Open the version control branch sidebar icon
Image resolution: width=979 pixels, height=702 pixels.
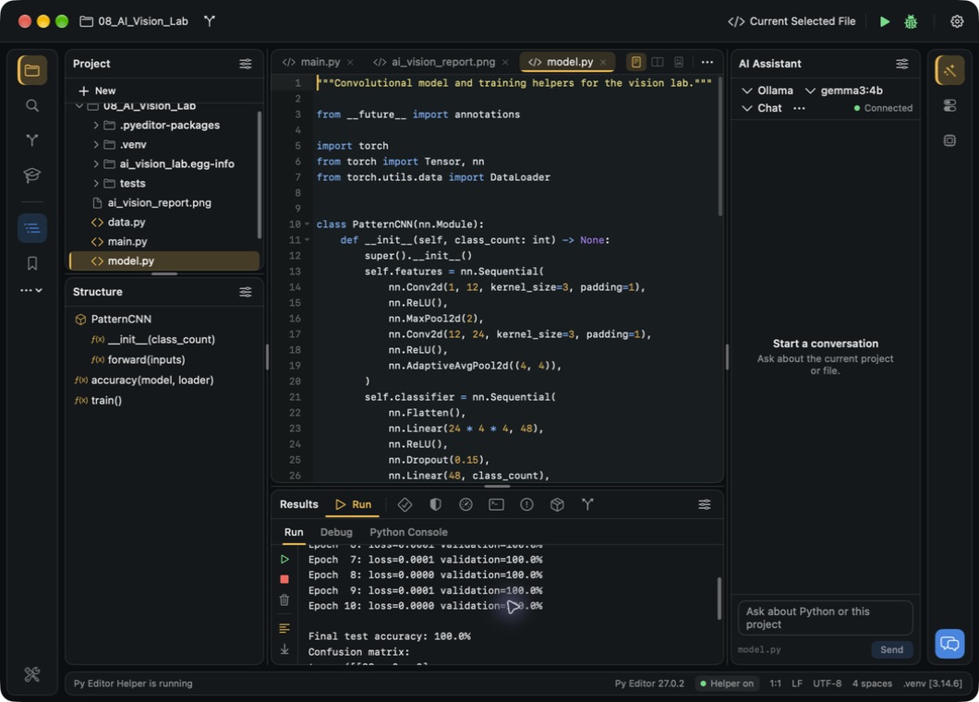31,139
